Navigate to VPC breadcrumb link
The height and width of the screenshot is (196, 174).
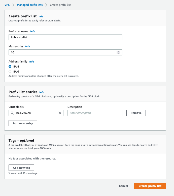pos(7,5)
